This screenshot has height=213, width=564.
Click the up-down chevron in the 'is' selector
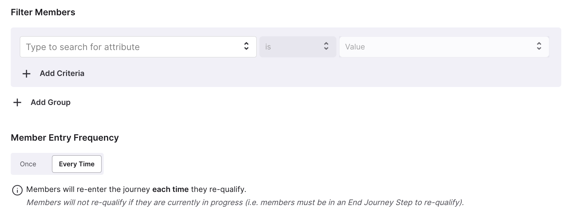coord(326,46)
